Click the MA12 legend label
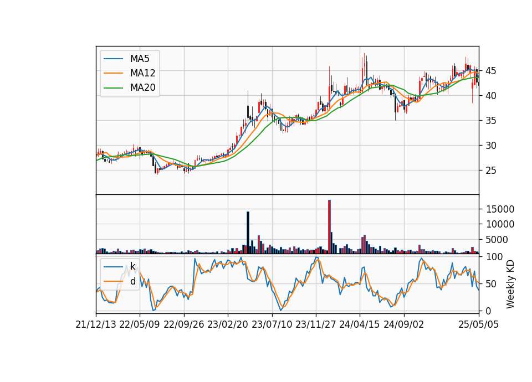The height and width of the screenshot is (382, 532). 142,73
